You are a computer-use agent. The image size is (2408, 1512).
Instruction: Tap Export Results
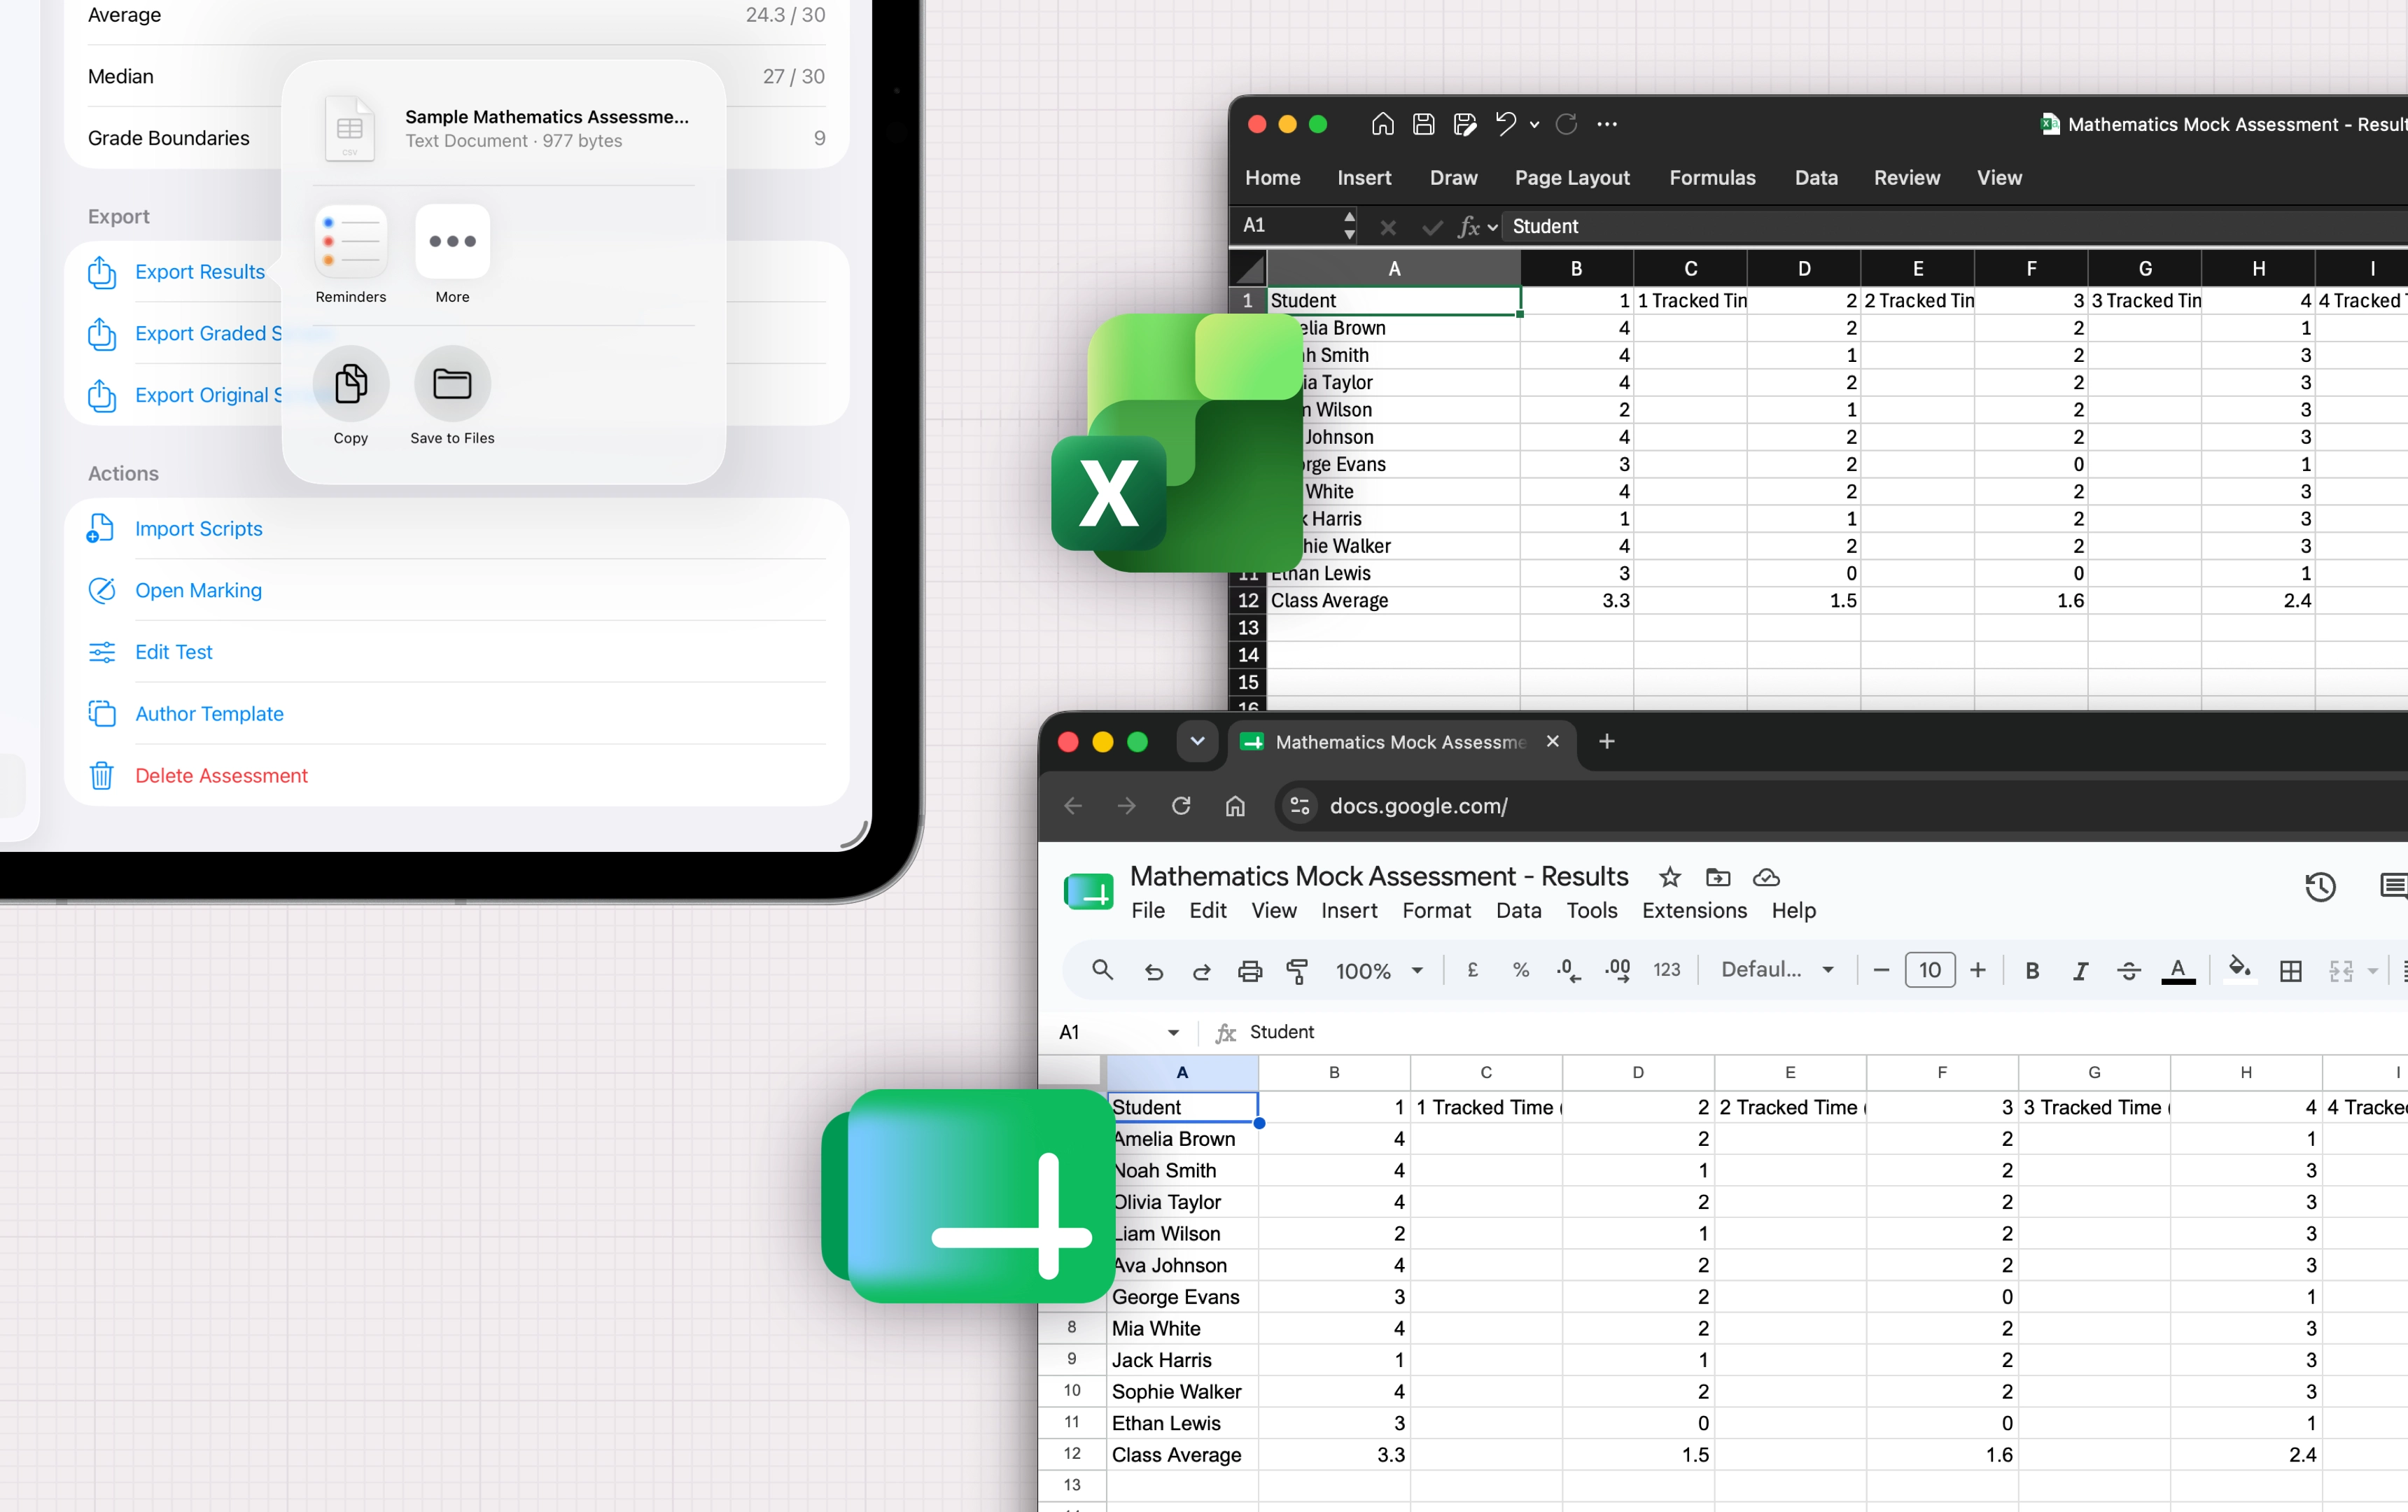point(200,272)
